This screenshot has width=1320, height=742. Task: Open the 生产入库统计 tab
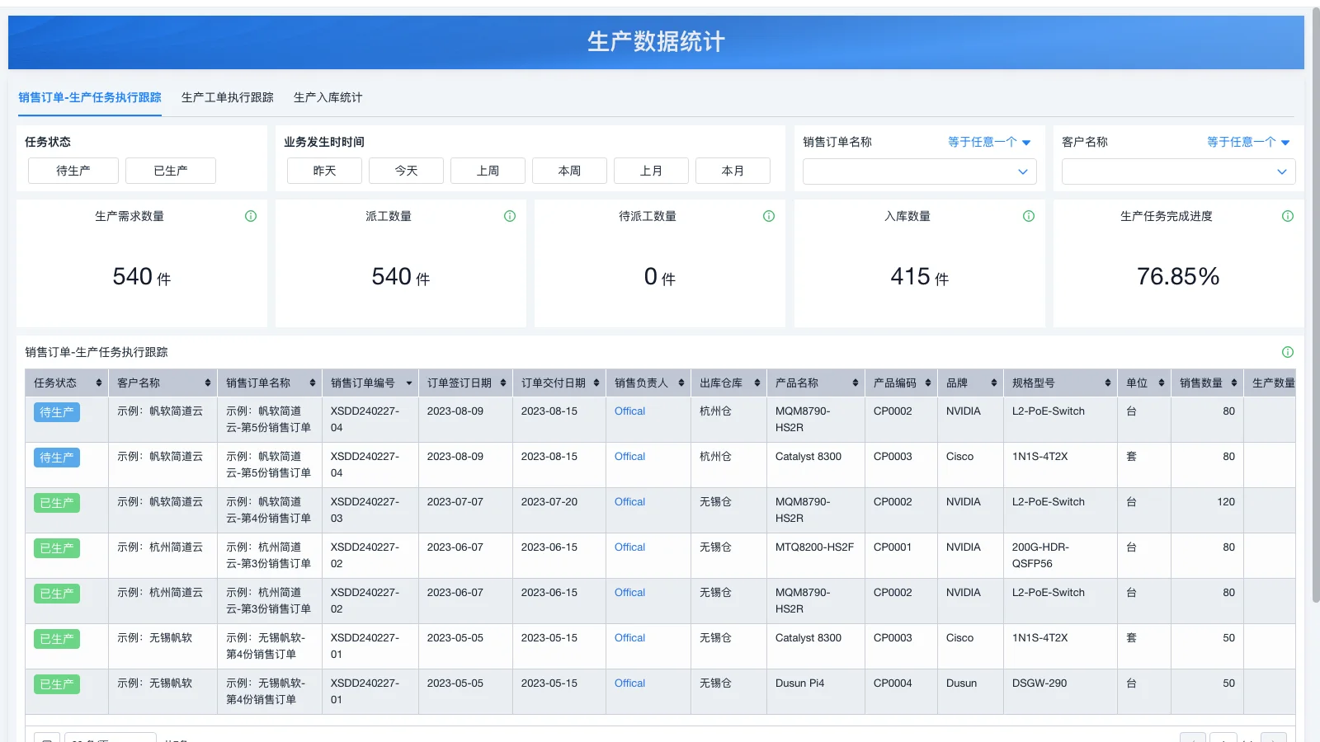click(x=328, y=97)
